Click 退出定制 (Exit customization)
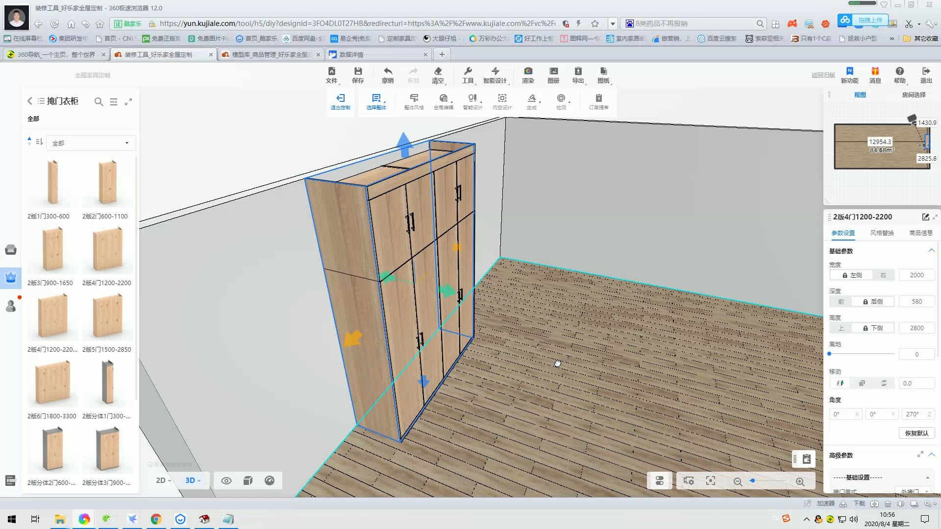This screenshot has width=941, height=529. [340, 102]
